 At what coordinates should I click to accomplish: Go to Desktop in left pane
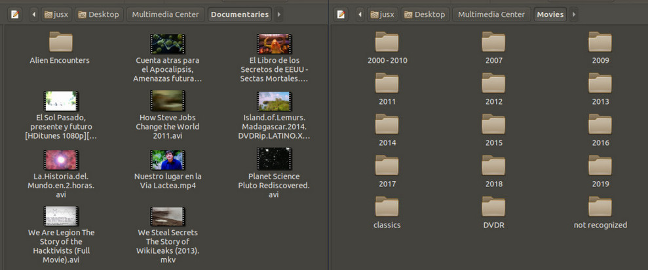pyautogui.click(x=98, y=15)
